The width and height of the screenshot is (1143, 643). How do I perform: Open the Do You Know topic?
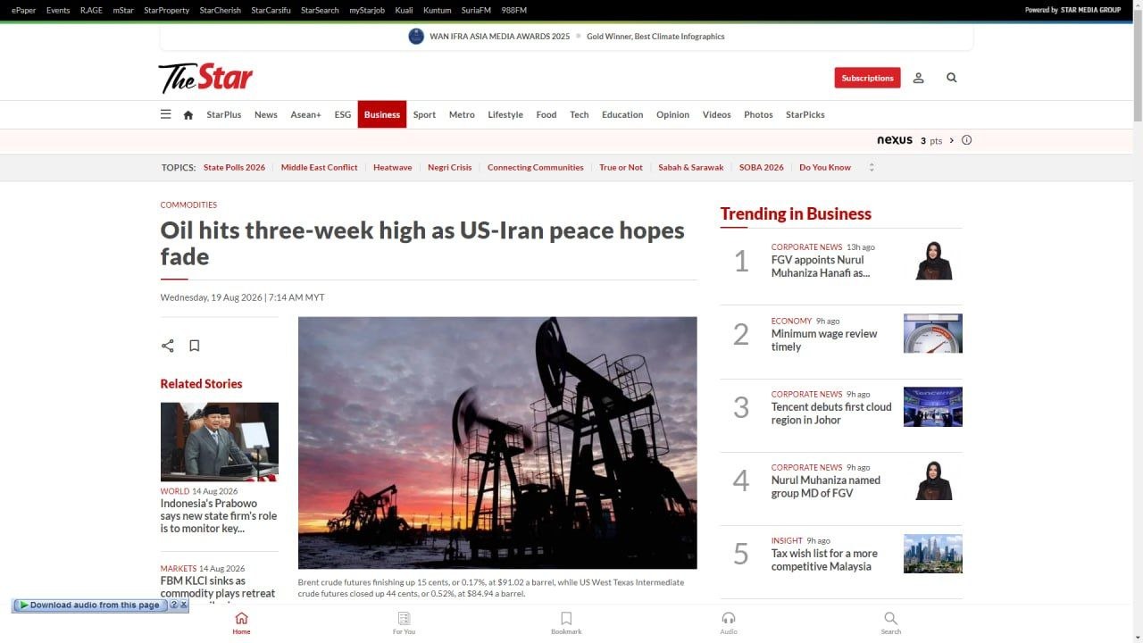825,167
